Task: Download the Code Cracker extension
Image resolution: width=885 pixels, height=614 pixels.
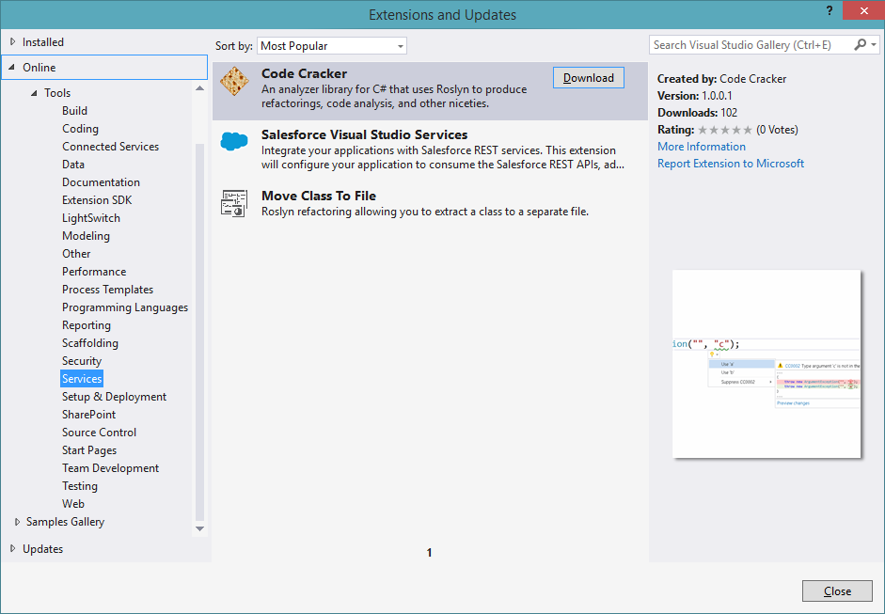Action: click(x=588, y=78)
